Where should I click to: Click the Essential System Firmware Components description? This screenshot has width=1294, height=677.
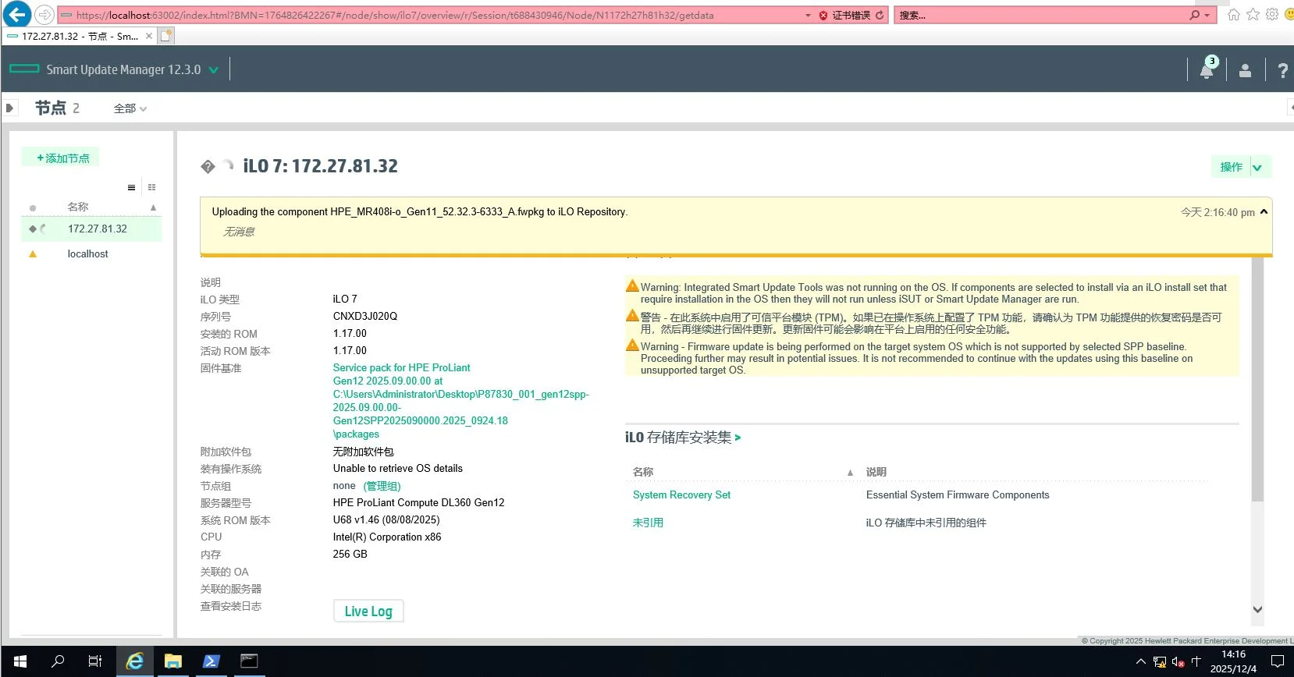[958, 494]
